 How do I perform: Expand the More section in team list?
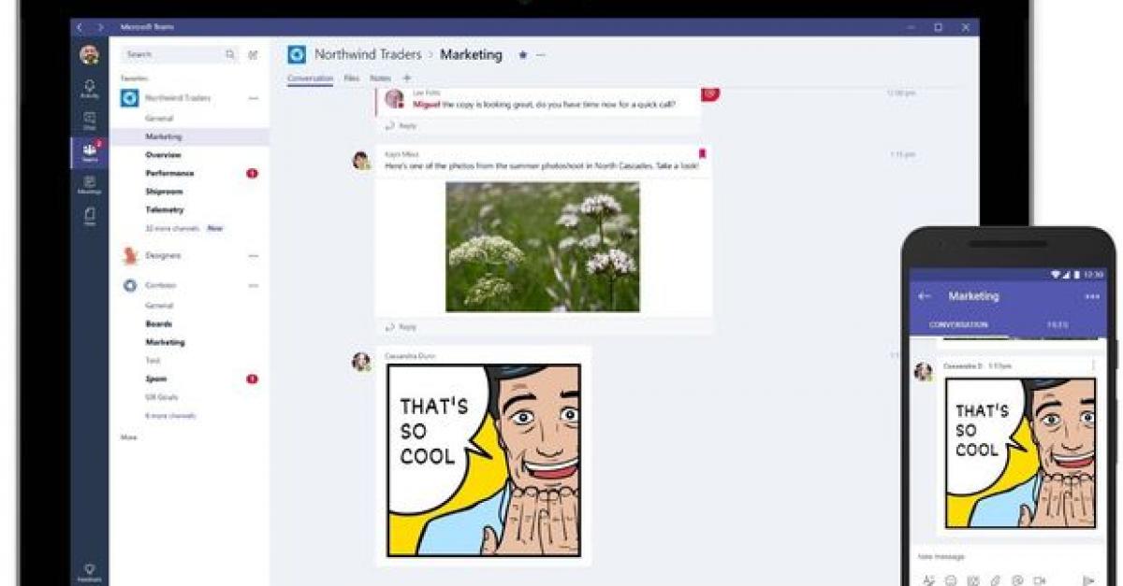(128, 436)
